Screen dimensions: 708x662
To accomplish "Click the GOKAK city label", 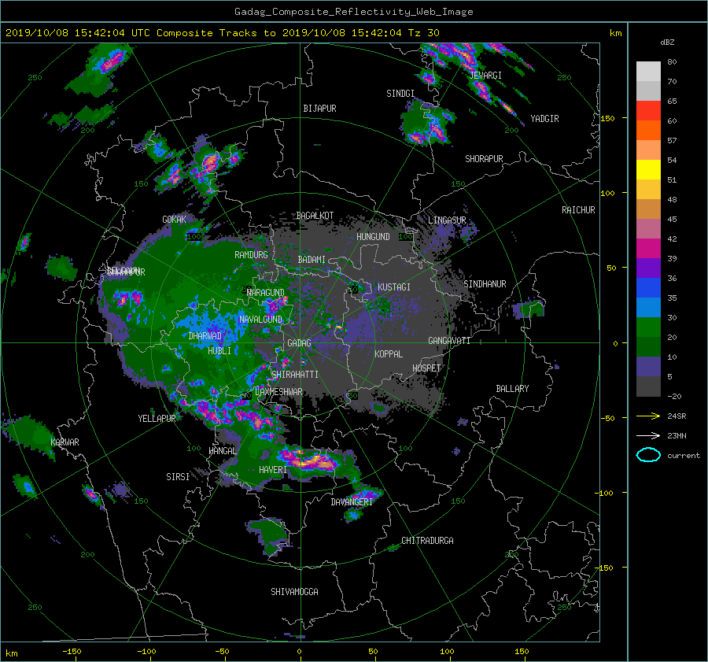I will pos(174,220).
